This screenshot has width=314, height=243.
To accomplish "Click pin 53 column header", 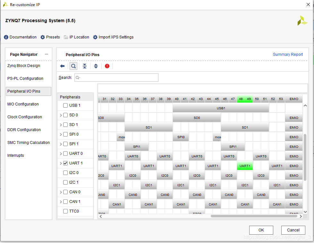I will tap(281, 99).
